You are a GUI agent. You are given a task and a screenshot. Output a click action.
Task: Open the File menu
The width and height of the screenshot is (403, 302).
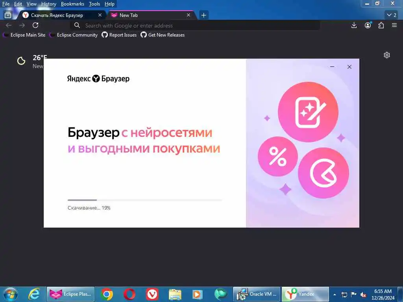coord(6,4)
